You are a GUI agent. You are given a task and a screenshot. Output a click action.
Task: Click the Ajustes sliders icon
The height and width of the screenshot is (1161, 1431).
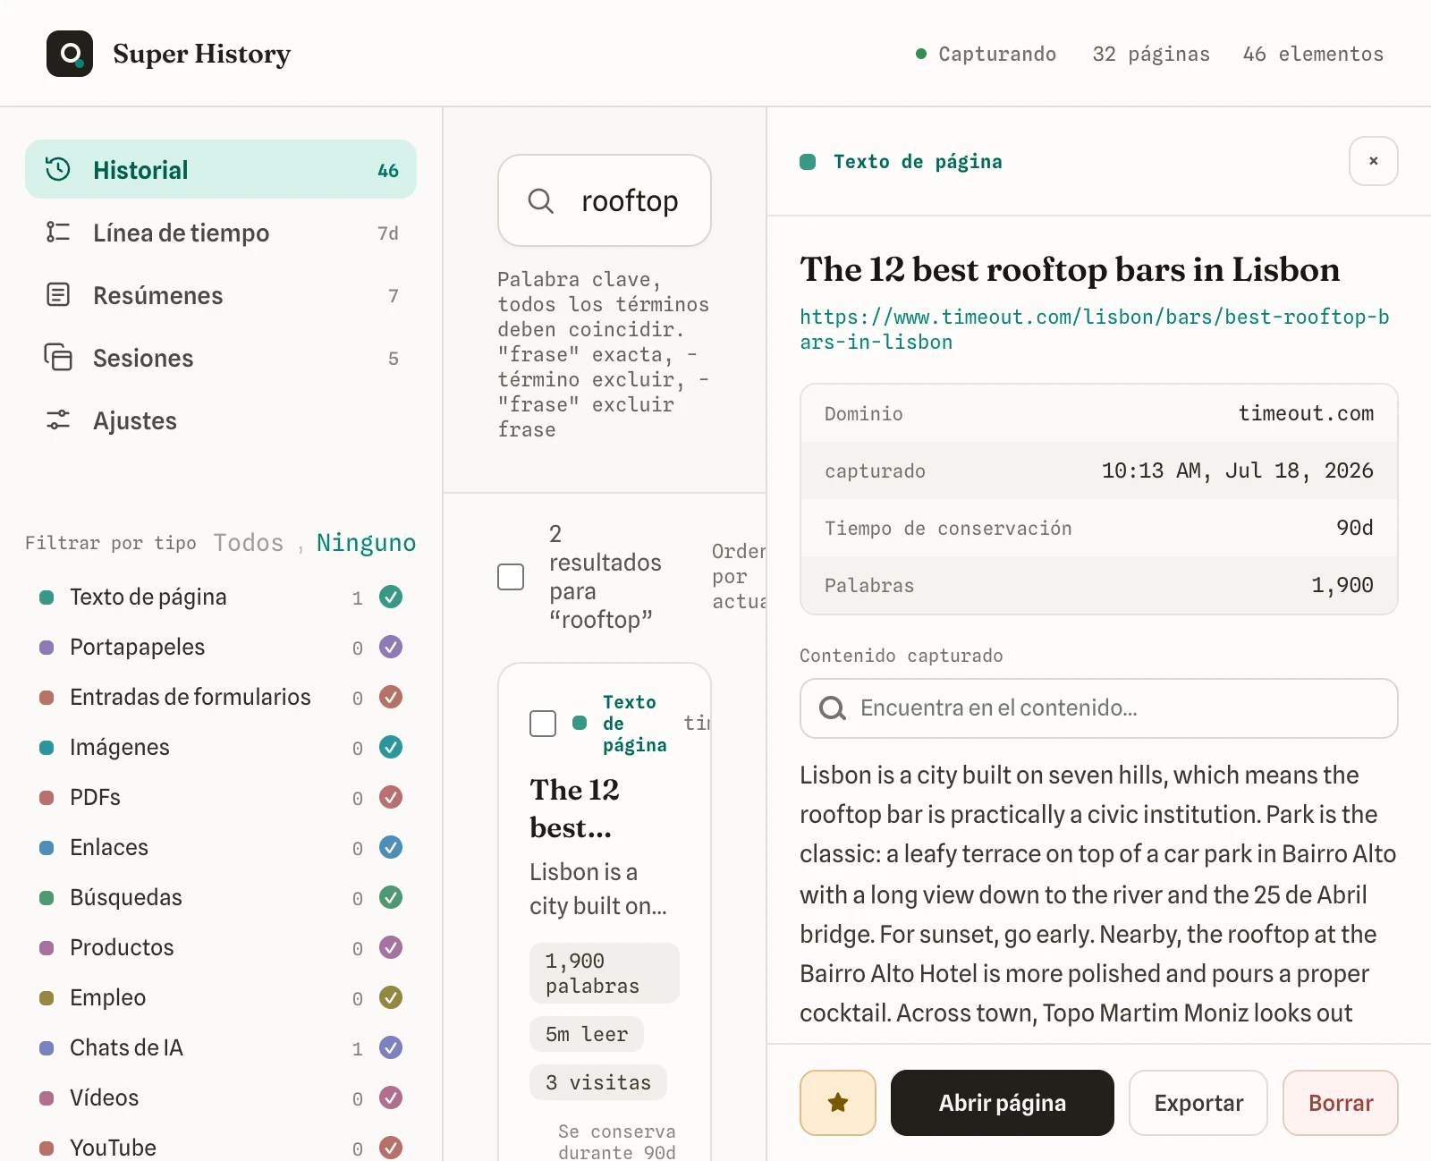[x=58, y=419]
